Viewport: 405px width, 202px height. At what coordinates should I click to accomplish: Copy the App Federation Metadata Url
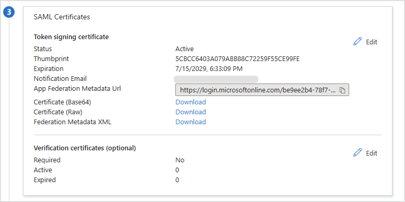[x=342, y=90]
